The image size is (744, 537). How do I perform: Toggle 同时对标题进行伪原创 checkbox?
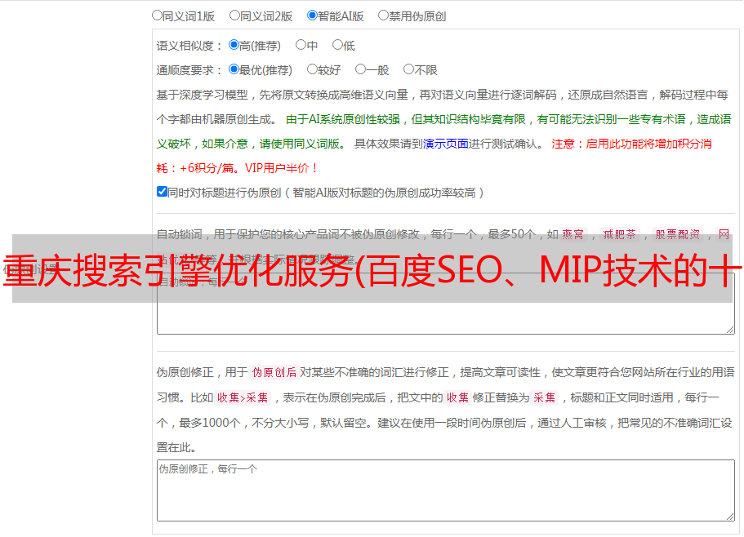(x=162, y=192)
